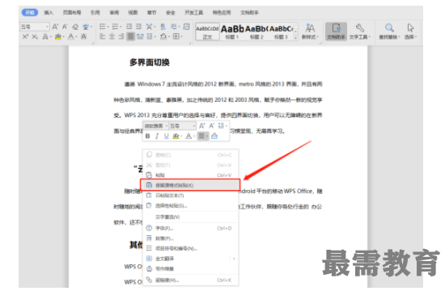Click 选择 select cursor icon

click(410, 32)
